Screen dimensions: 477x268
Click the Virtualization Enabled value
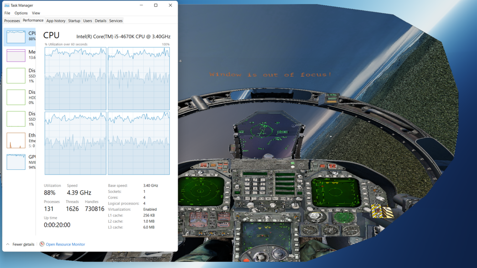[150, 209]
